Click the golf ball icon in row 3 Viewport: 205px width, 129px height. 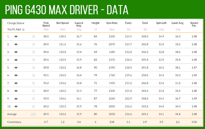pos(33,52)
